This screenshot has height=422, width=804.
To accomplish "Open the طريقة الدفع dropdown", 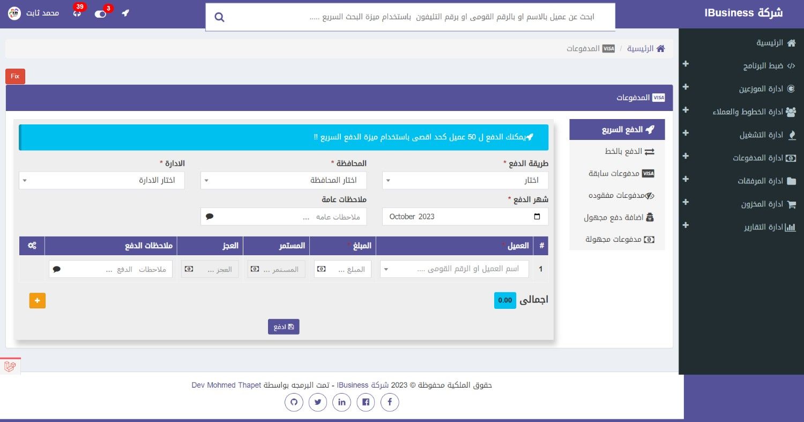I will pos(465,181).
